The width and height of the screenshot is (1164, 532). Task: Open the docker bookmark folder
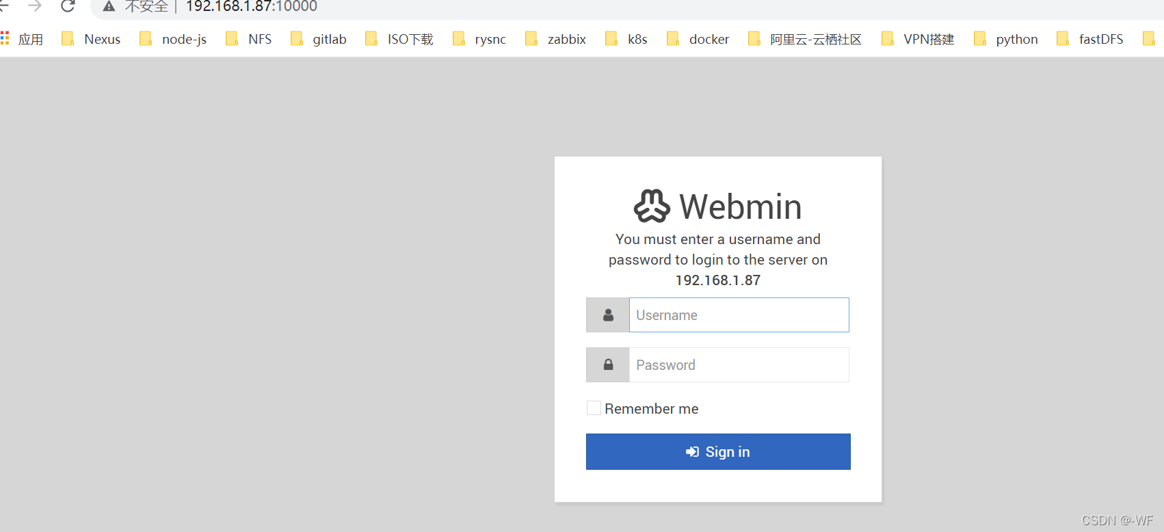pos(698,39)
